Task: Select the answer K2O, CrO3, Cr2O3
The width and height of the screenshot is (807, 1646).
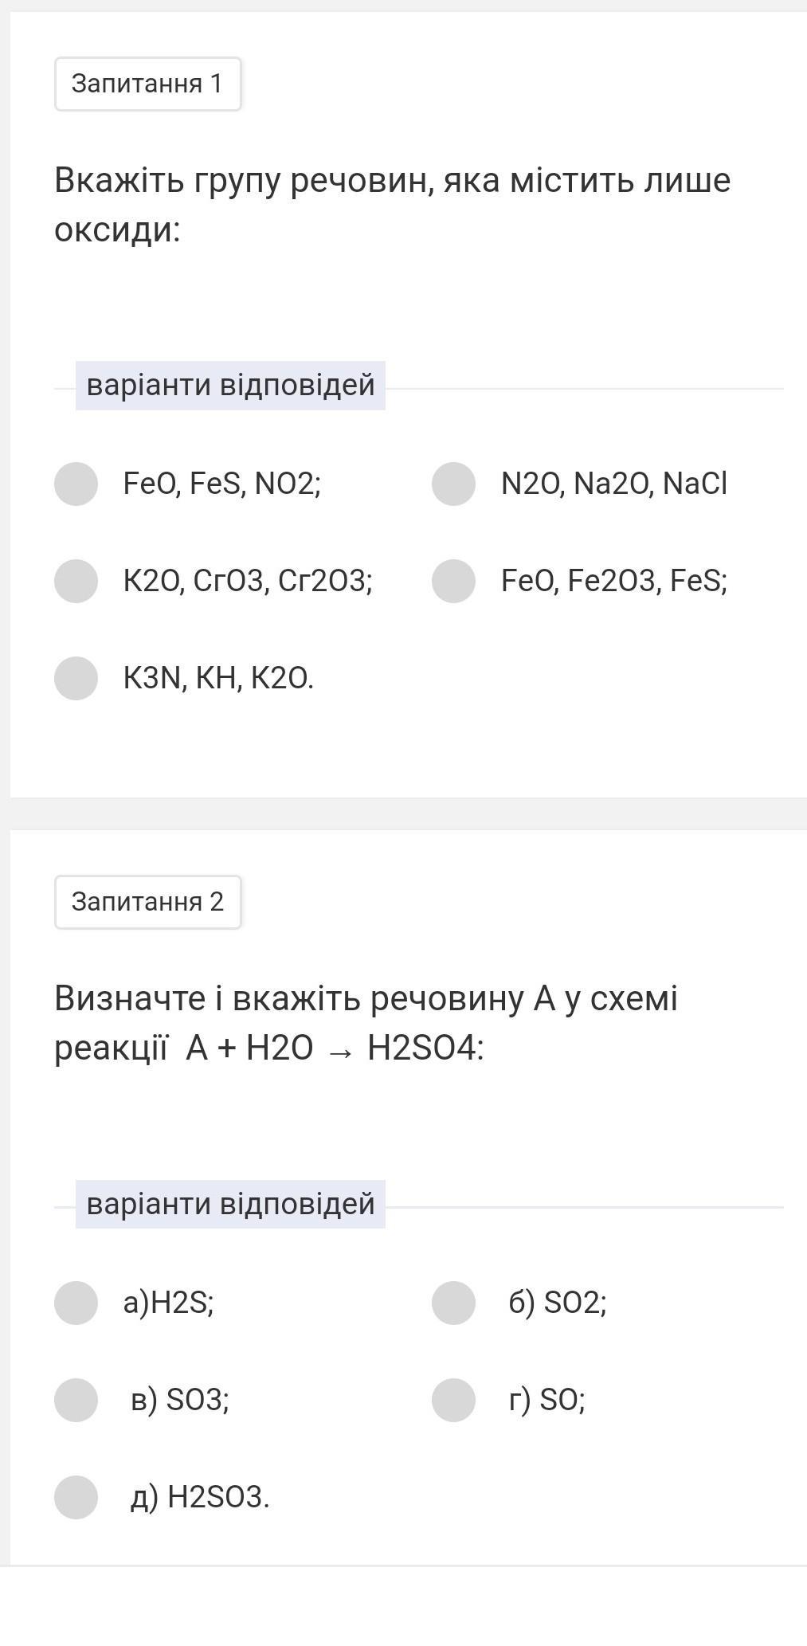Action: click(x=76, y=581)
